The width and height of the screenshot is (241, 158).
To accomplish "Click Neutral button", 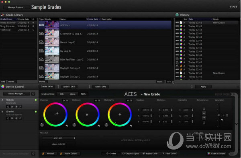I will pyautogui.click(x=49, y=154).
